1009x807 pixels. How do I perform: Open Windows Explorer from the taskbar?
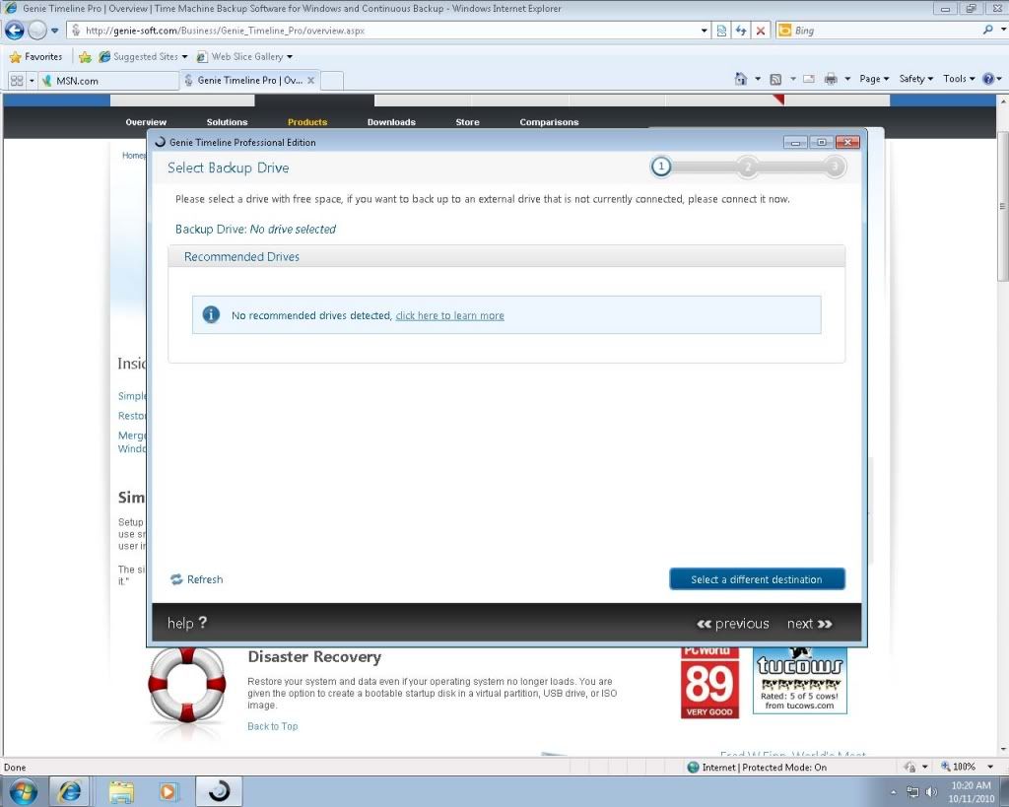coord(121,791)
